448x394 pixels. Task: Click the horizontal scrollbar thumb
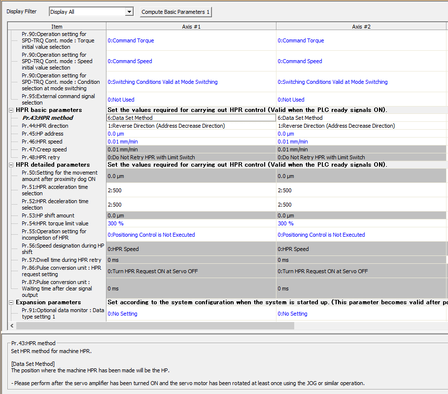[x=155, y=325]
